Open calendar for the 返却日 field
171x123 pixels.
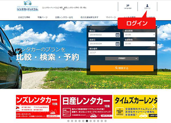pos(117,44)
